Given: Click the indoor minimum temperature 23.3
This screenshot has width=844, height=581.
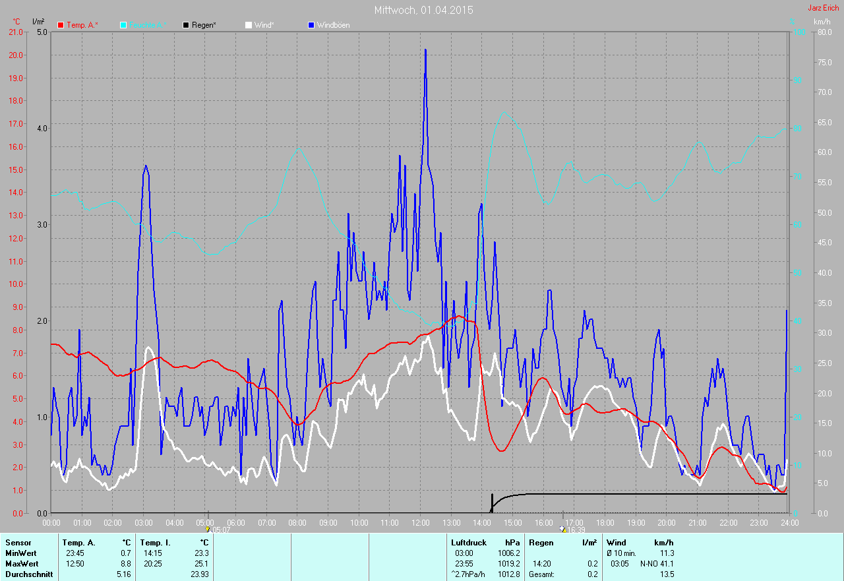Looking at the screenshot, I should point(201,553).
